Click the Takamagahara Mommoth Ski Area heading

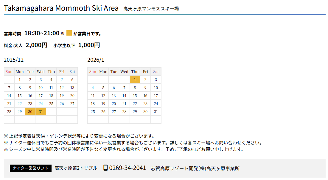pos(61,8)
